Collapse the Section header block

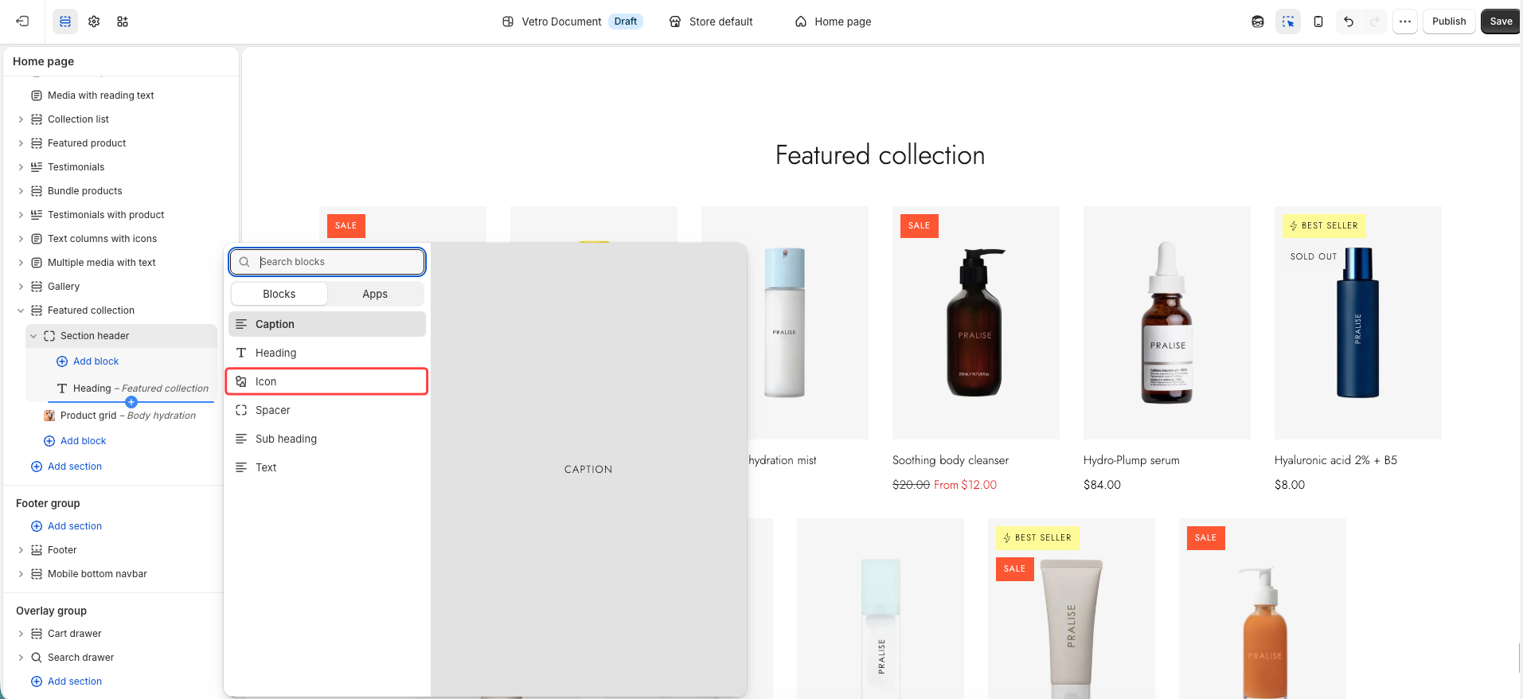(x=33, y=336)
